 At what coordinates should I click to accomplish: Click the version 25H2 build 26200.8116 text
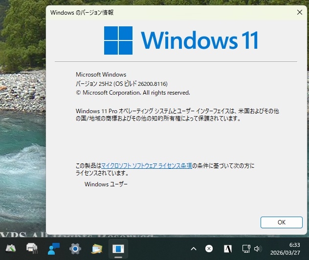[122, 84]
